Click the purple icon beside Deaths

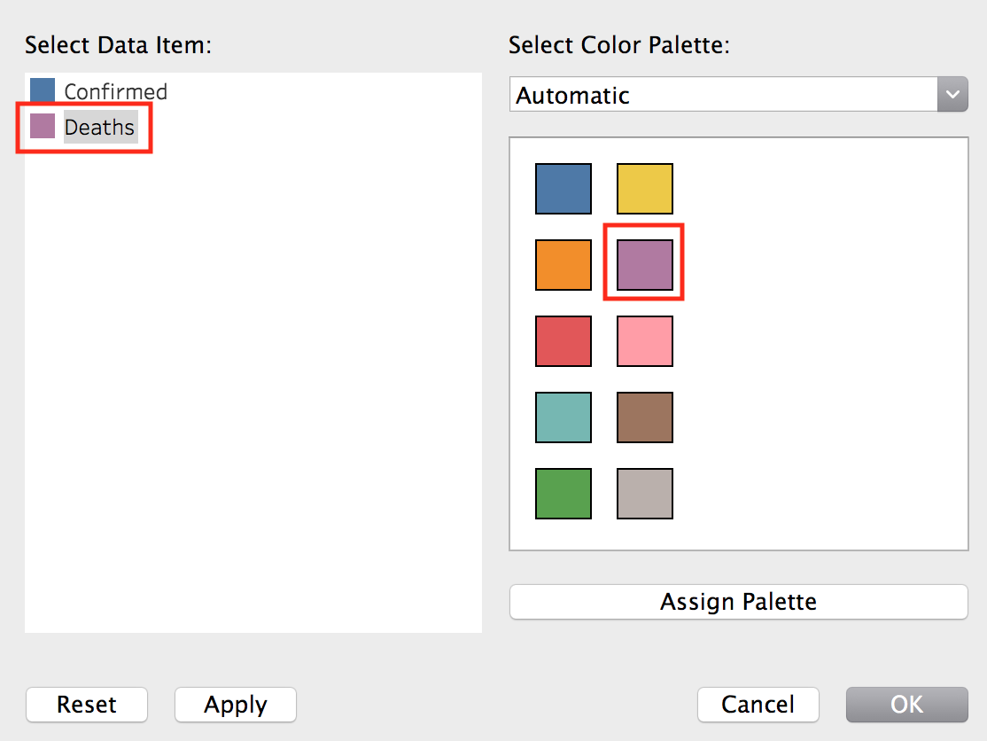pyautogui.click(x=41, y=126)
